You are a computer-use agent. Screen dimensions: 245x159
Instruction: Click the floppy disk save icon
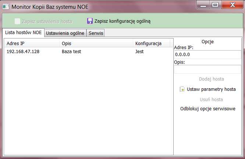point(90,21)
